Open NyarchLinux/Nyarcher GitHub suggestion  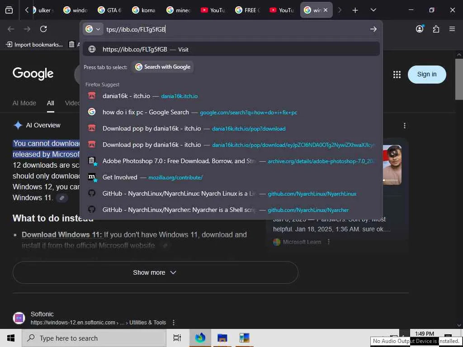coord(231,210)
